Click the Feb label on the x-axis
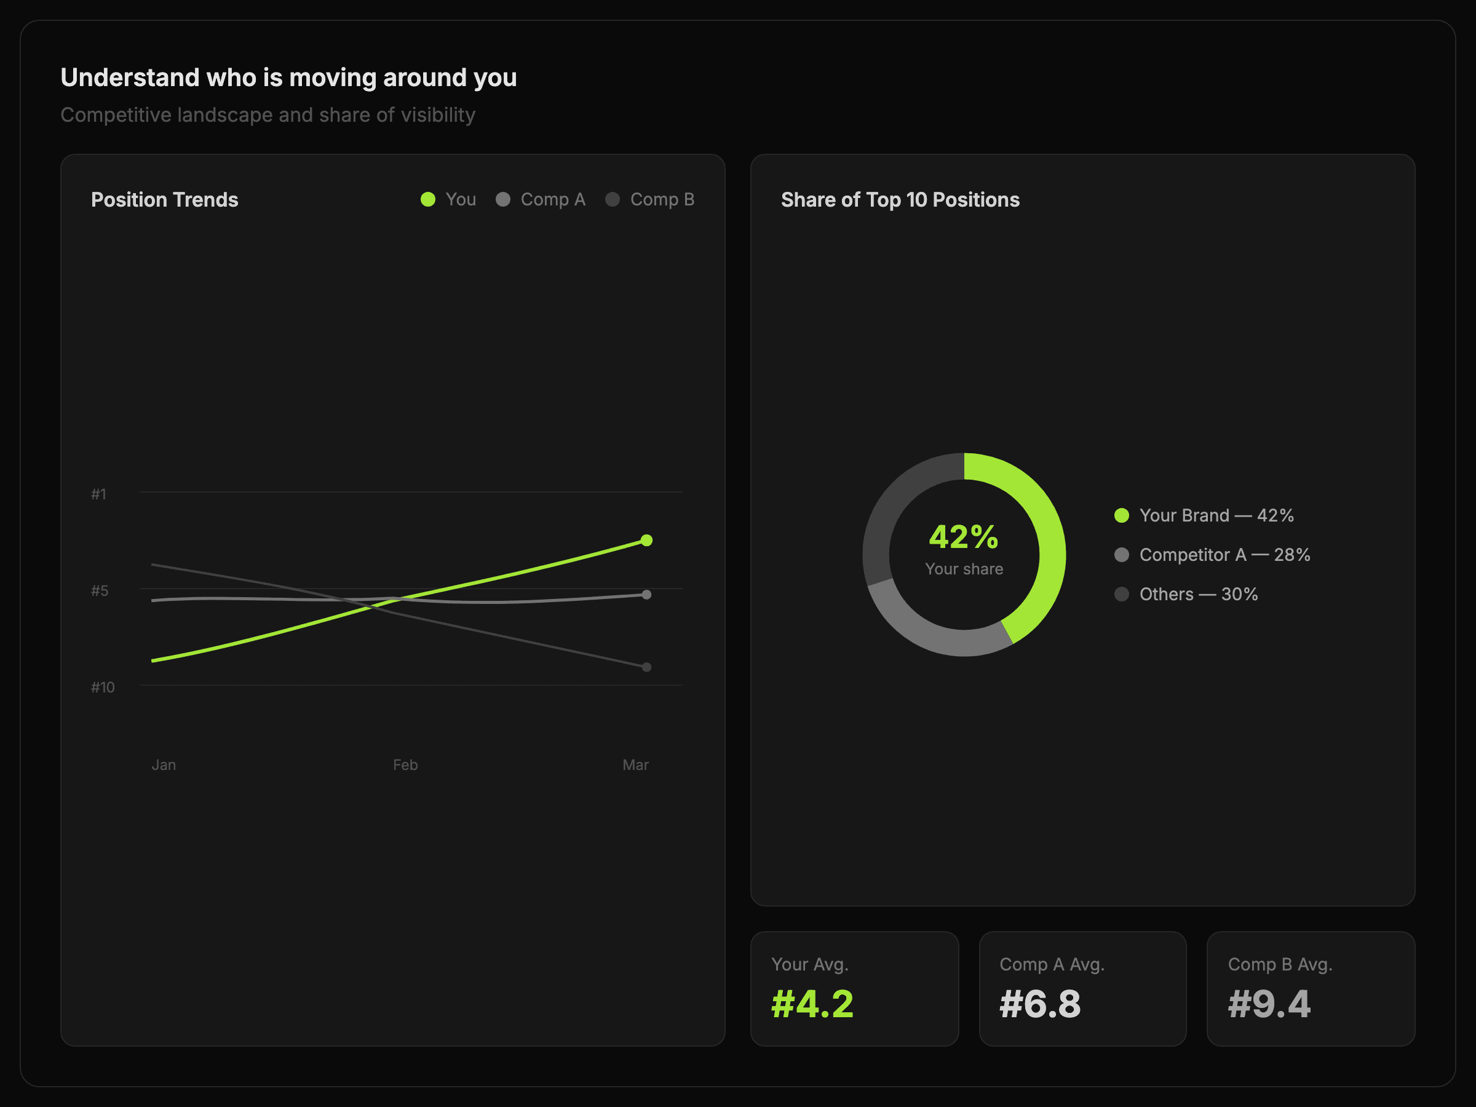The image size is (1476, 1107). pos(405,764)
